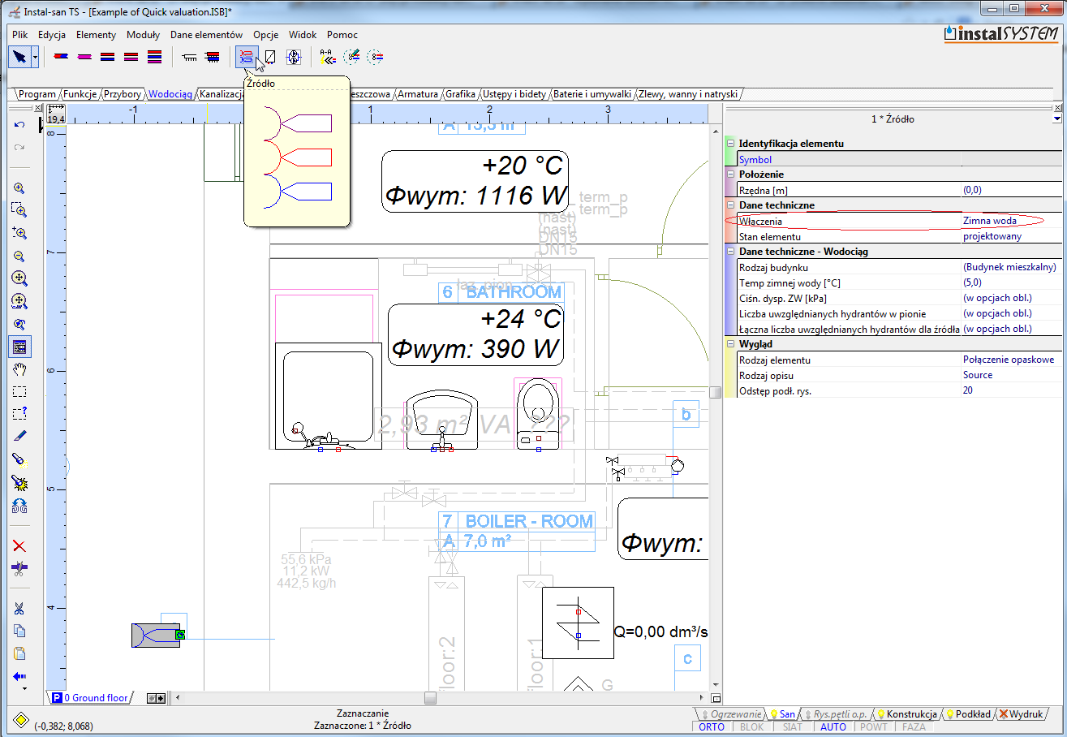Toggle AUTO mode in status bar
Screen dimensions: 1067x737
[833, 727]
